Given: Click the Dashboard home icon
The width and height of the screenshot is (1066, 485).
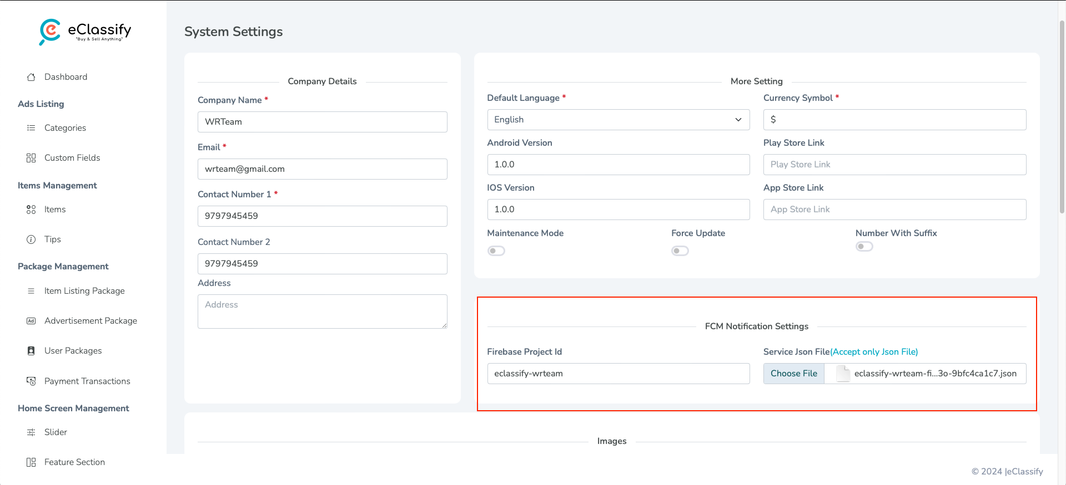Looking at the screenshot, I should 31,77.
